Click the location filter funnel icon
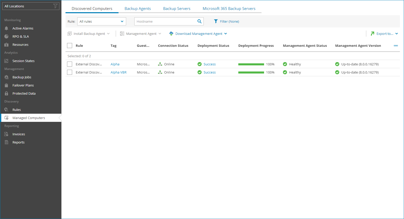404x219 pixels. pyautogui.click(x=55, y=6)
